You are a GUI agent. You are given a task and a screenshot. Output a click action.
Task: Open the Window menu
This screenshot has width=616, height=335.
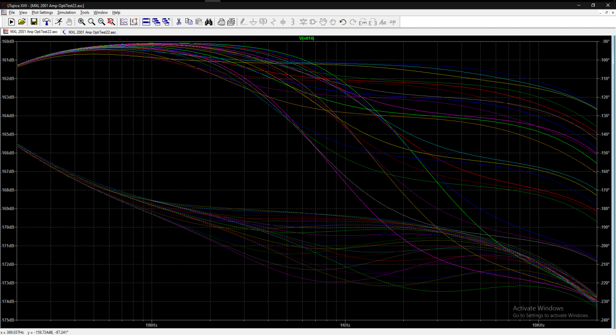[101, 12]
